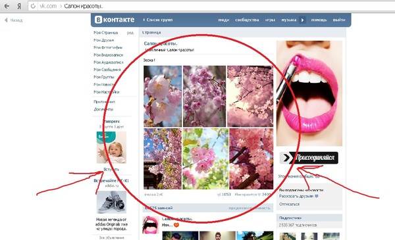The image size is (395, 240).
Task: Open Документы in sidebar
Action: pos(103,109)
